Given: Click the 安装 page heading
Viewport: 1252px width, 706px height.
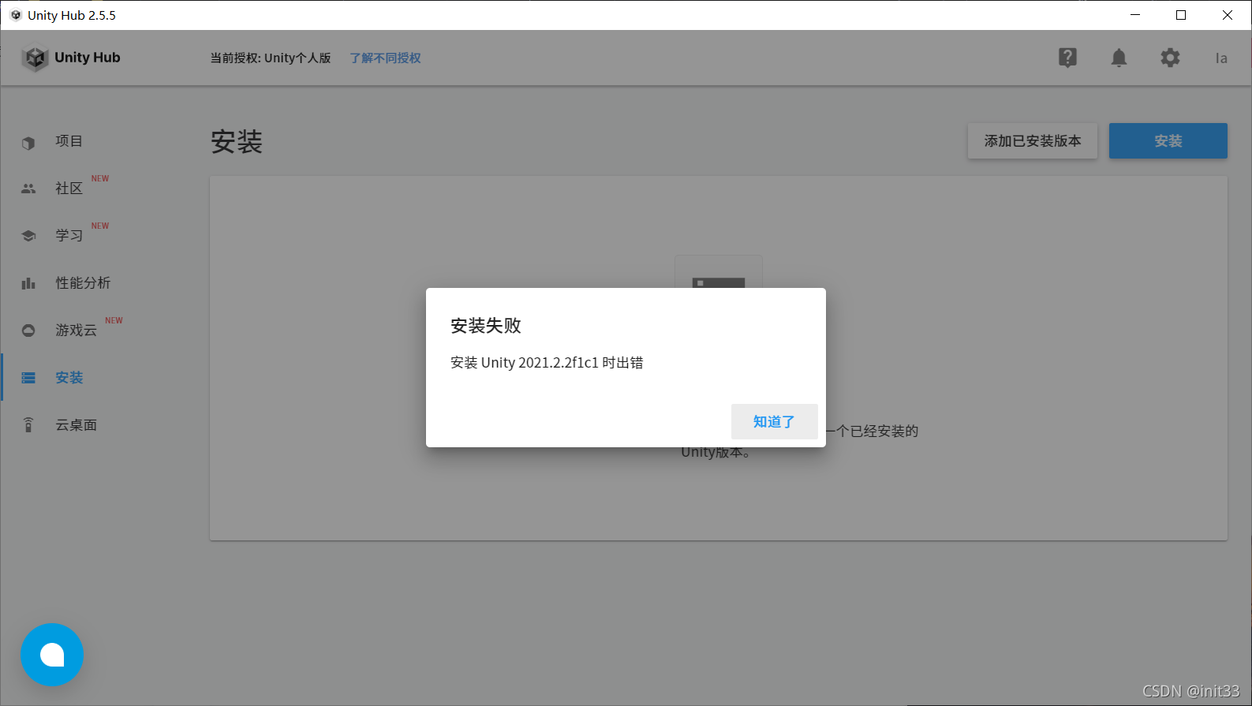Looking at the screenshot, I should 237,141.
